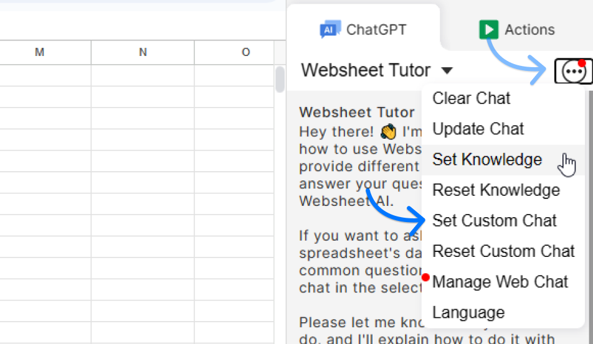The image size is (593, 344).
Task: Click Set Knowledge menu entry
Action: click(487, 159)
